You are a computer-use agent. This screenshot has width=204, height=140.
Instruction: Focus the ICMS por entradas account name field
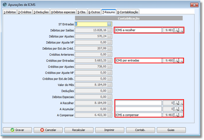click(138, 61)
